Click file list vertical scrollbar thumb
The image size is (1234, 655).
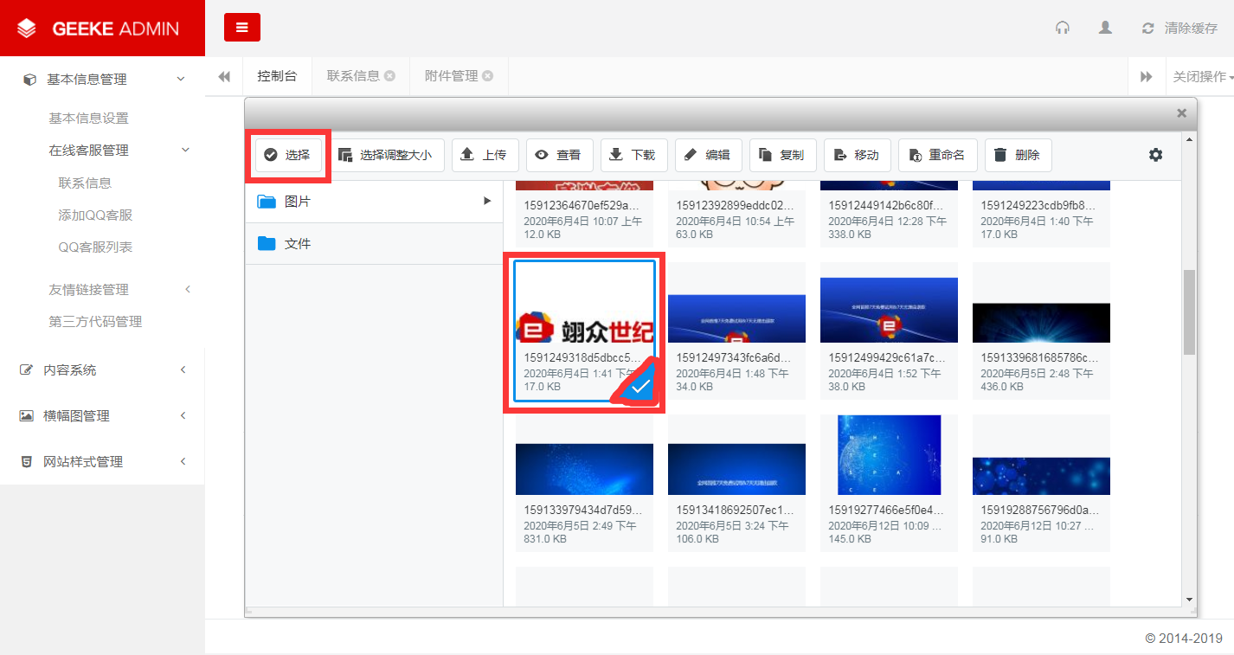click(x=1189, y=311)
